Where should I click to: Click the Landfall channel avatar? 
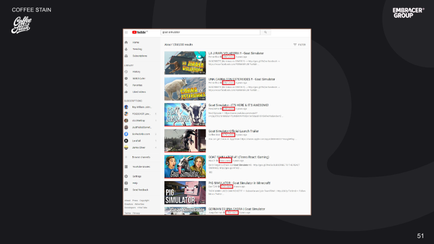coord(126,141)
